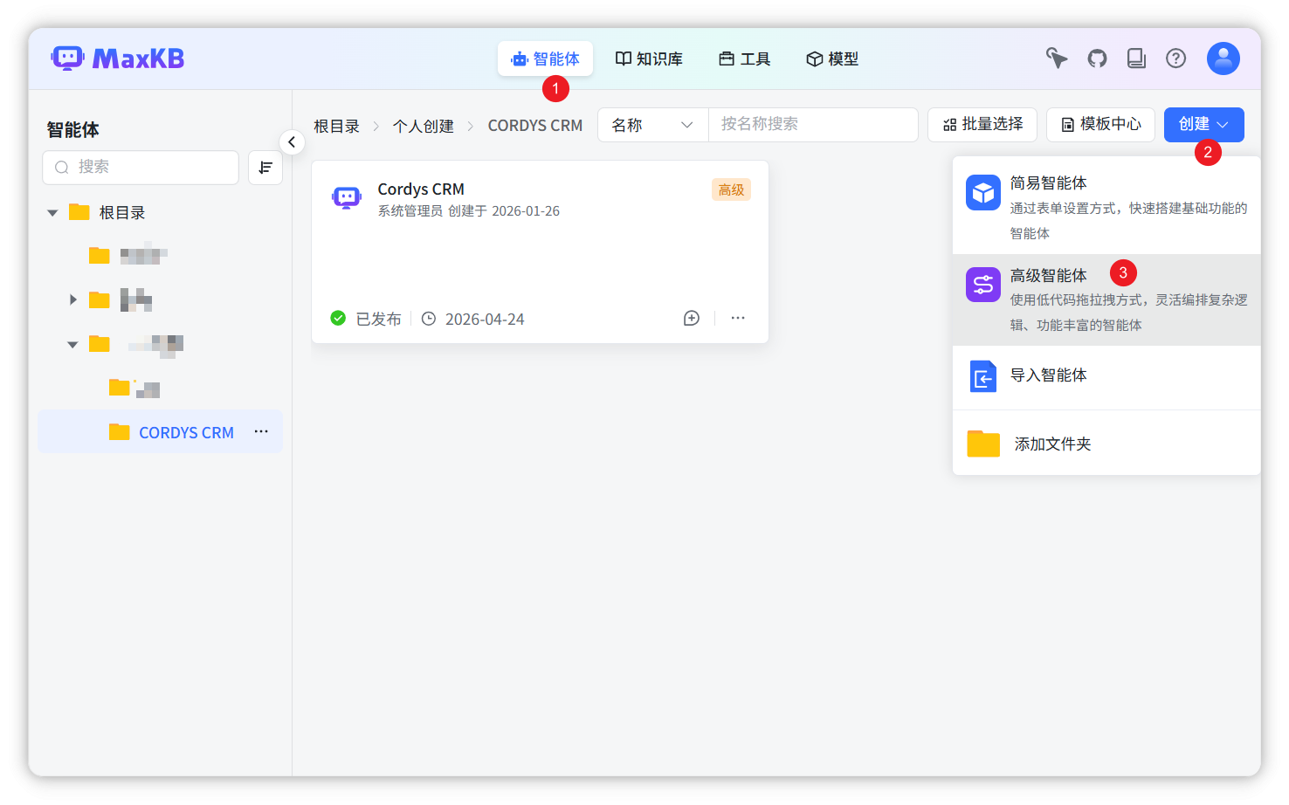Focus the sidebar 搜索 field
Viewport: 1289px width, 805px height.
(x=141, y=168)
